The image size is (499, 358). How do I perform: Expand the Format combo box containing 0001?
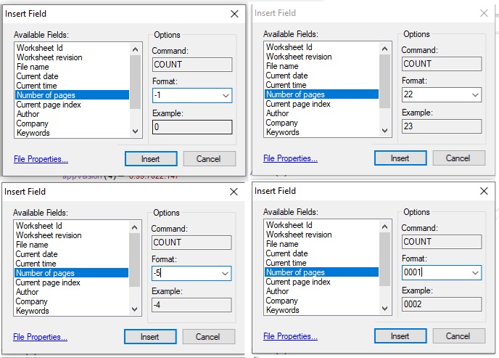pyautogui.click(x=474, y=273)
